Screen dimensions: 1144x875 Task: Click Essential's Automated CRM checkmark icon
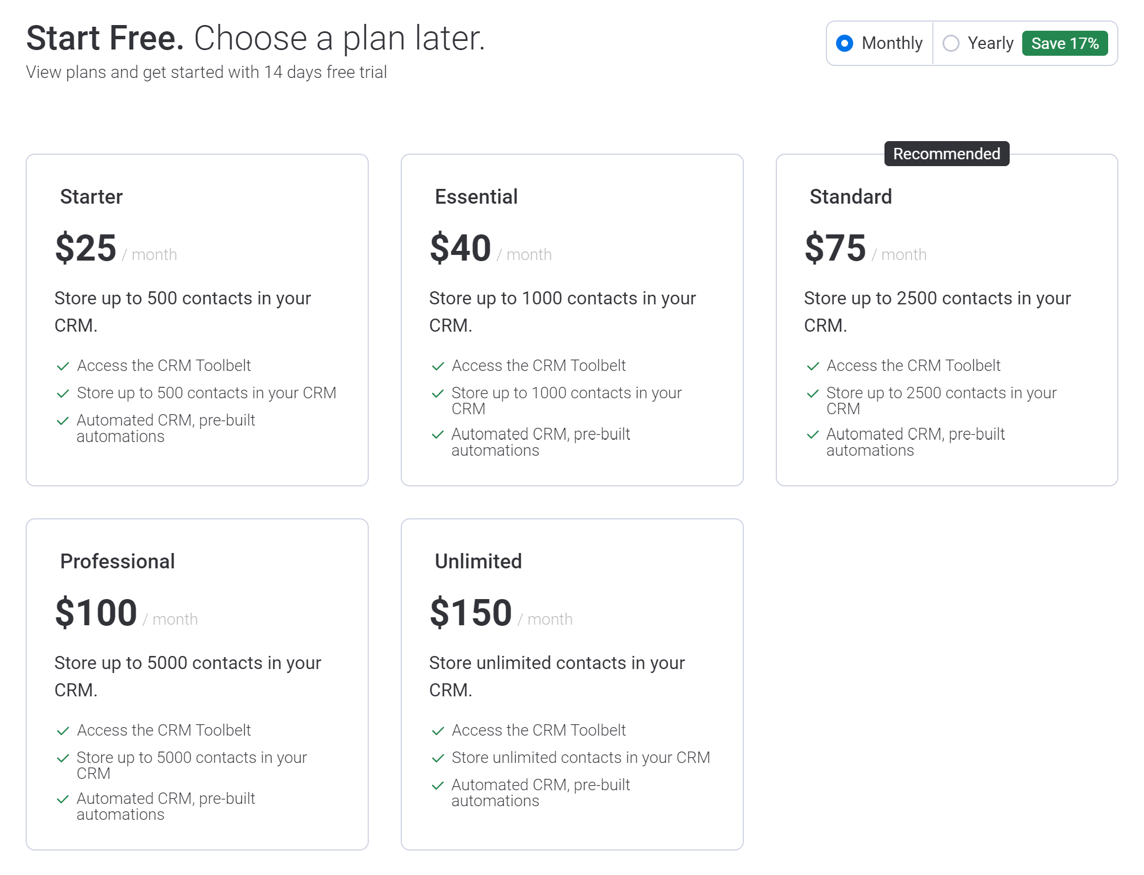438,435
